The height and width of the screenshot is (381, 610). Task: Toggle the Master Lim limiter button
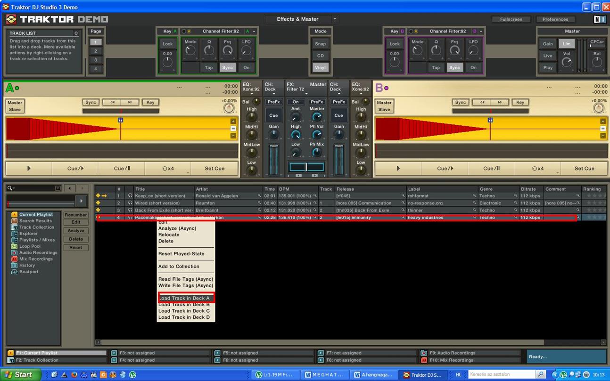[x=566, y=44]
